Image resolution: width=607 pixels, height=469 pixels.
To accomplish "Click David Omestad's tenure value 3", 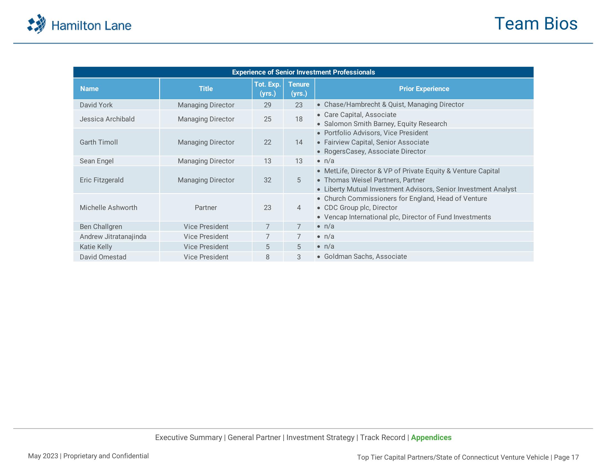I will click(299, 257).
